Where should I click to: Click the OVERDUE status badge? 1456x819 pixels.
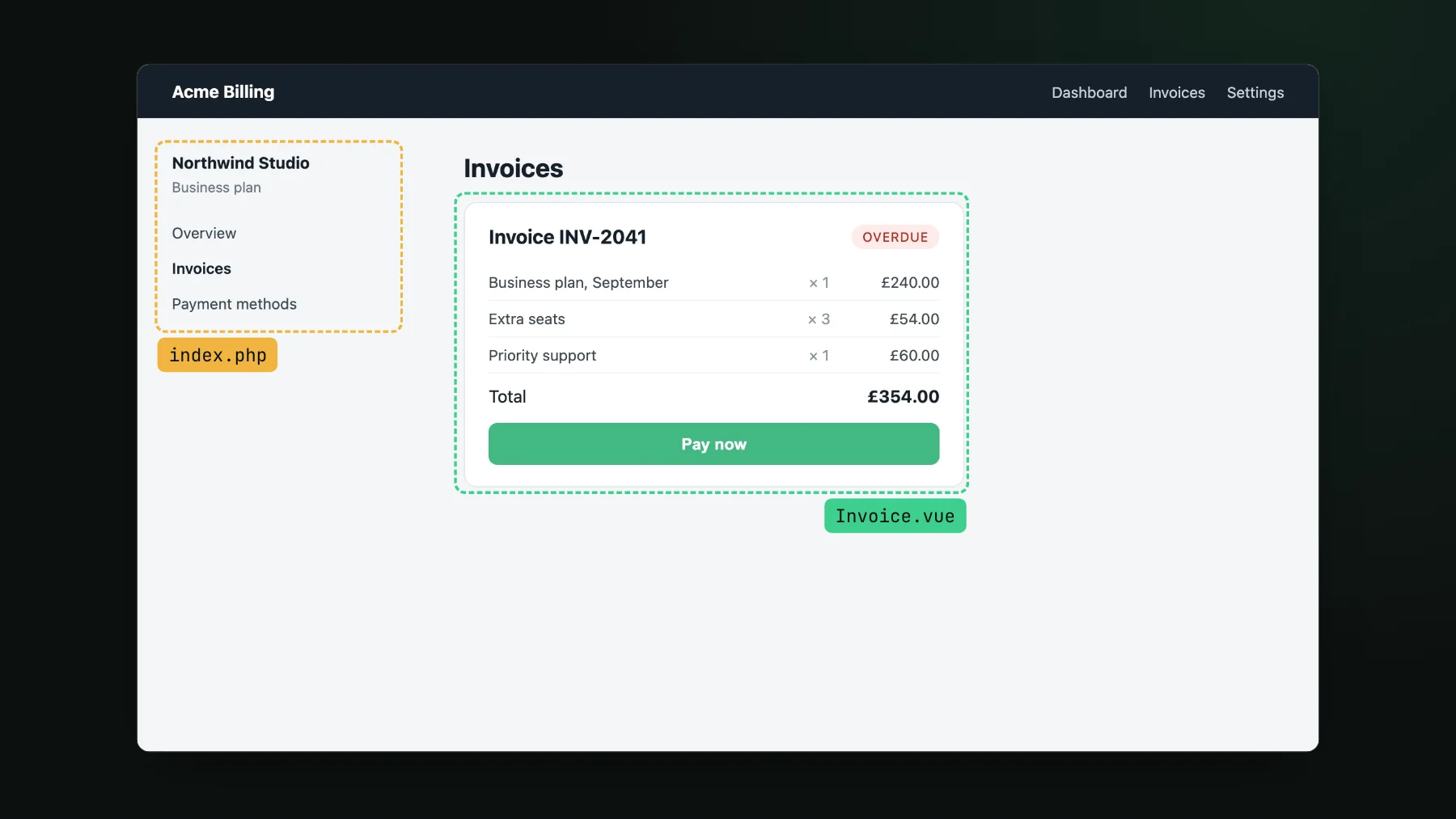click(x=895, y=237)
